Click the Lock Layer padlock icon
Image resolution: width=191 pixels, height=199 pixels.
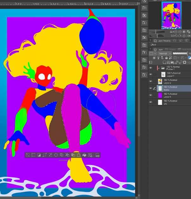click(x=166, y=58)
